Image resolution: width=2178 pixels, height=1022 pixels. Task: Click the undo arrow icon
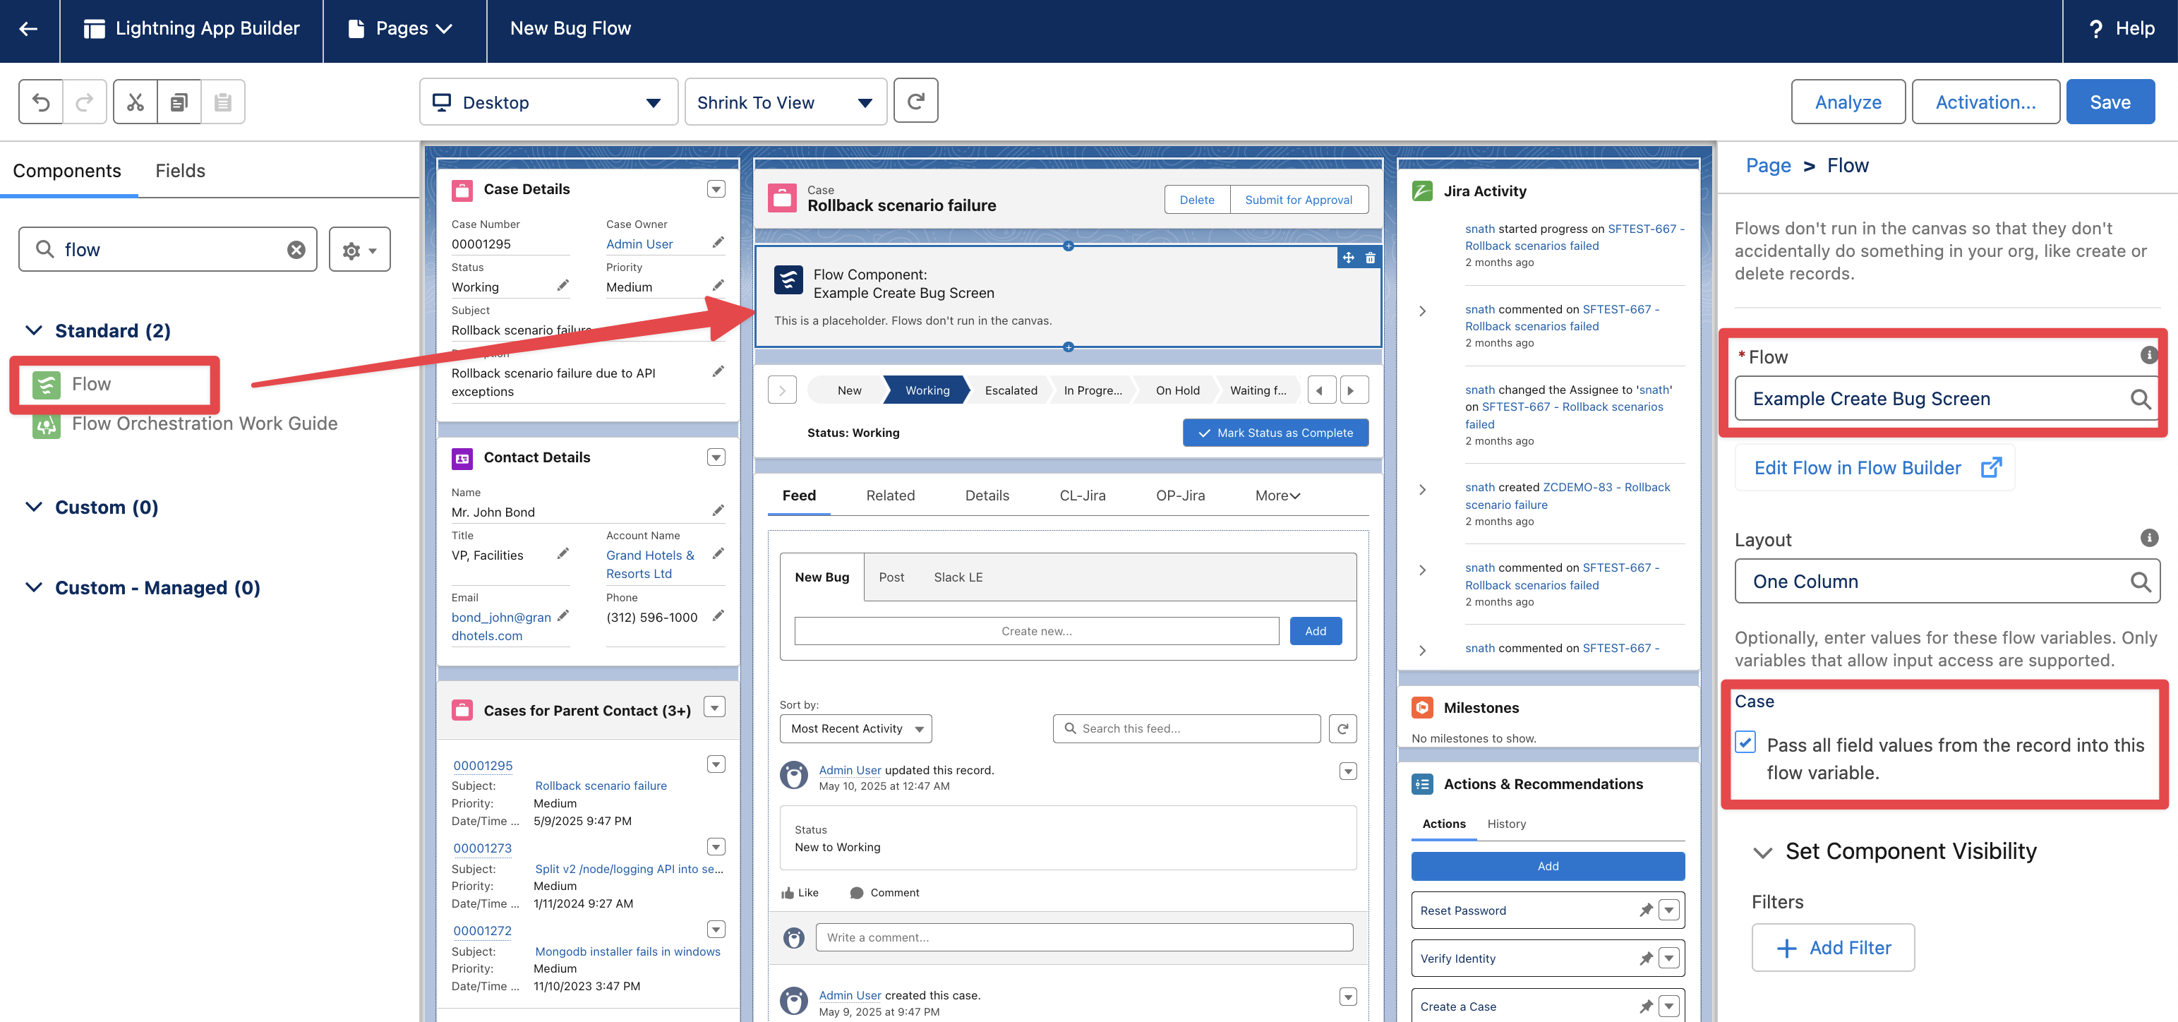tap(41, 102)
